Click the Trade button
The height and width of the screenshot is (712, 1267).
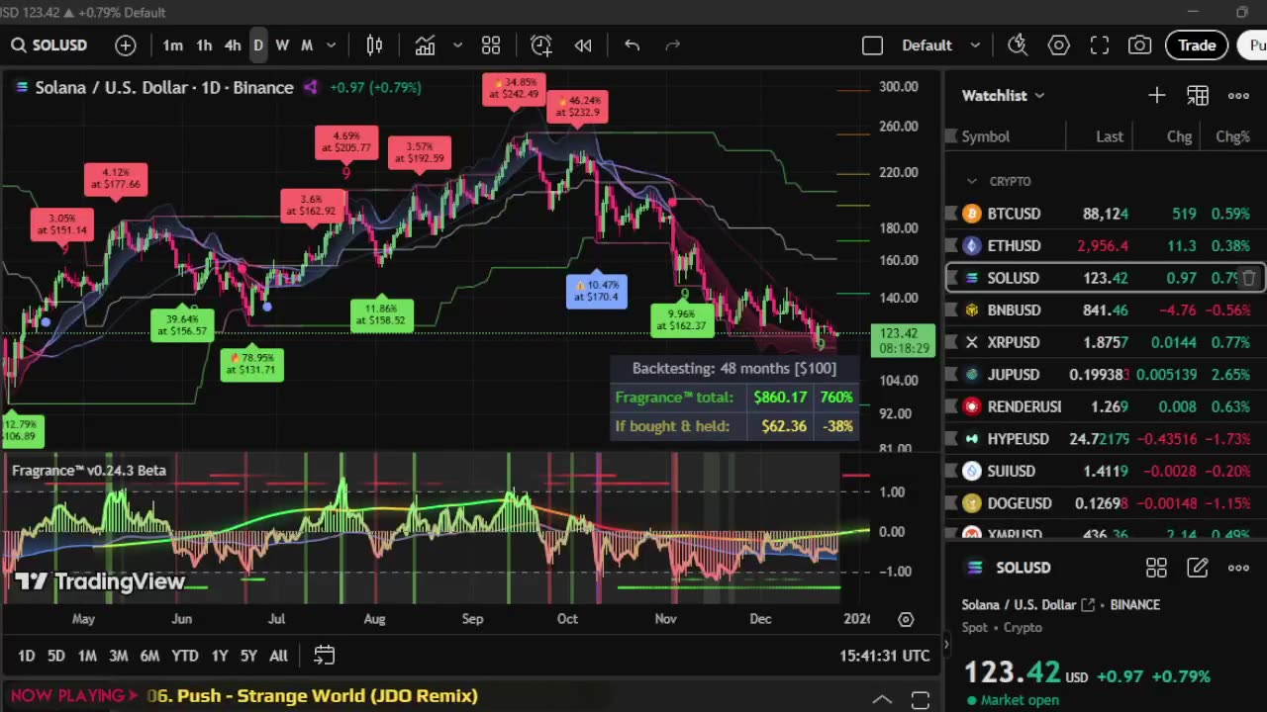(x=1197, y=45)
